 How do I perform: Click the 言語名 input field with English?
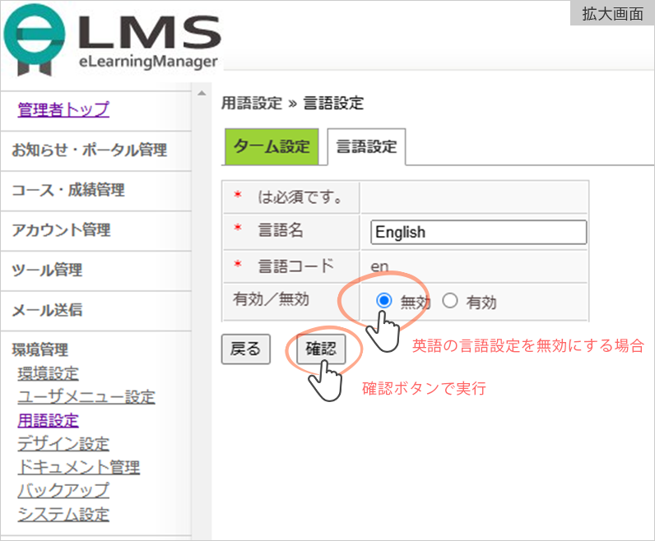478,232
